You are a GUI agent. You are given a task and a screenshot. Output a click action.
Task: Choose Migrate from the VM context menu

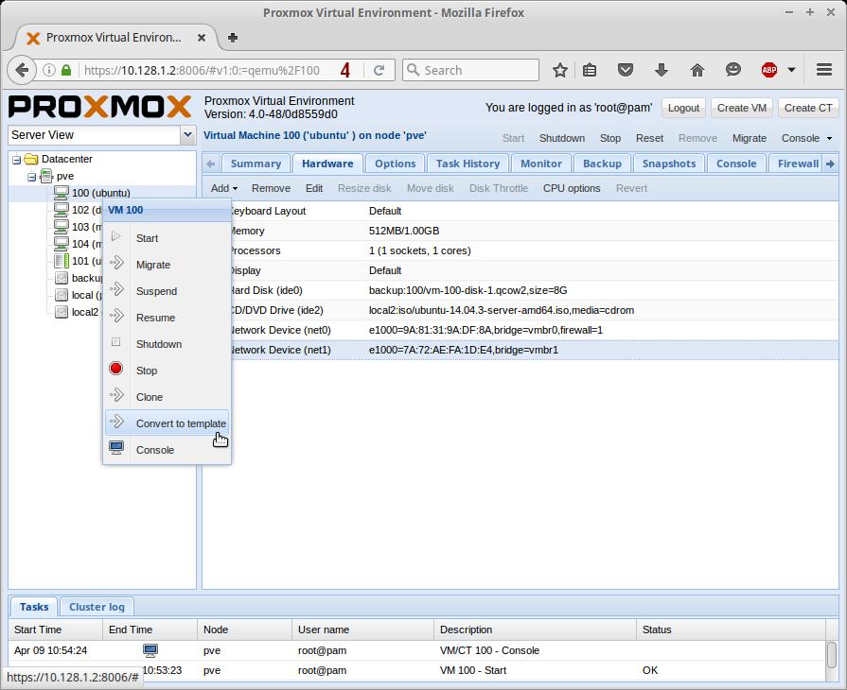(153, 265)
